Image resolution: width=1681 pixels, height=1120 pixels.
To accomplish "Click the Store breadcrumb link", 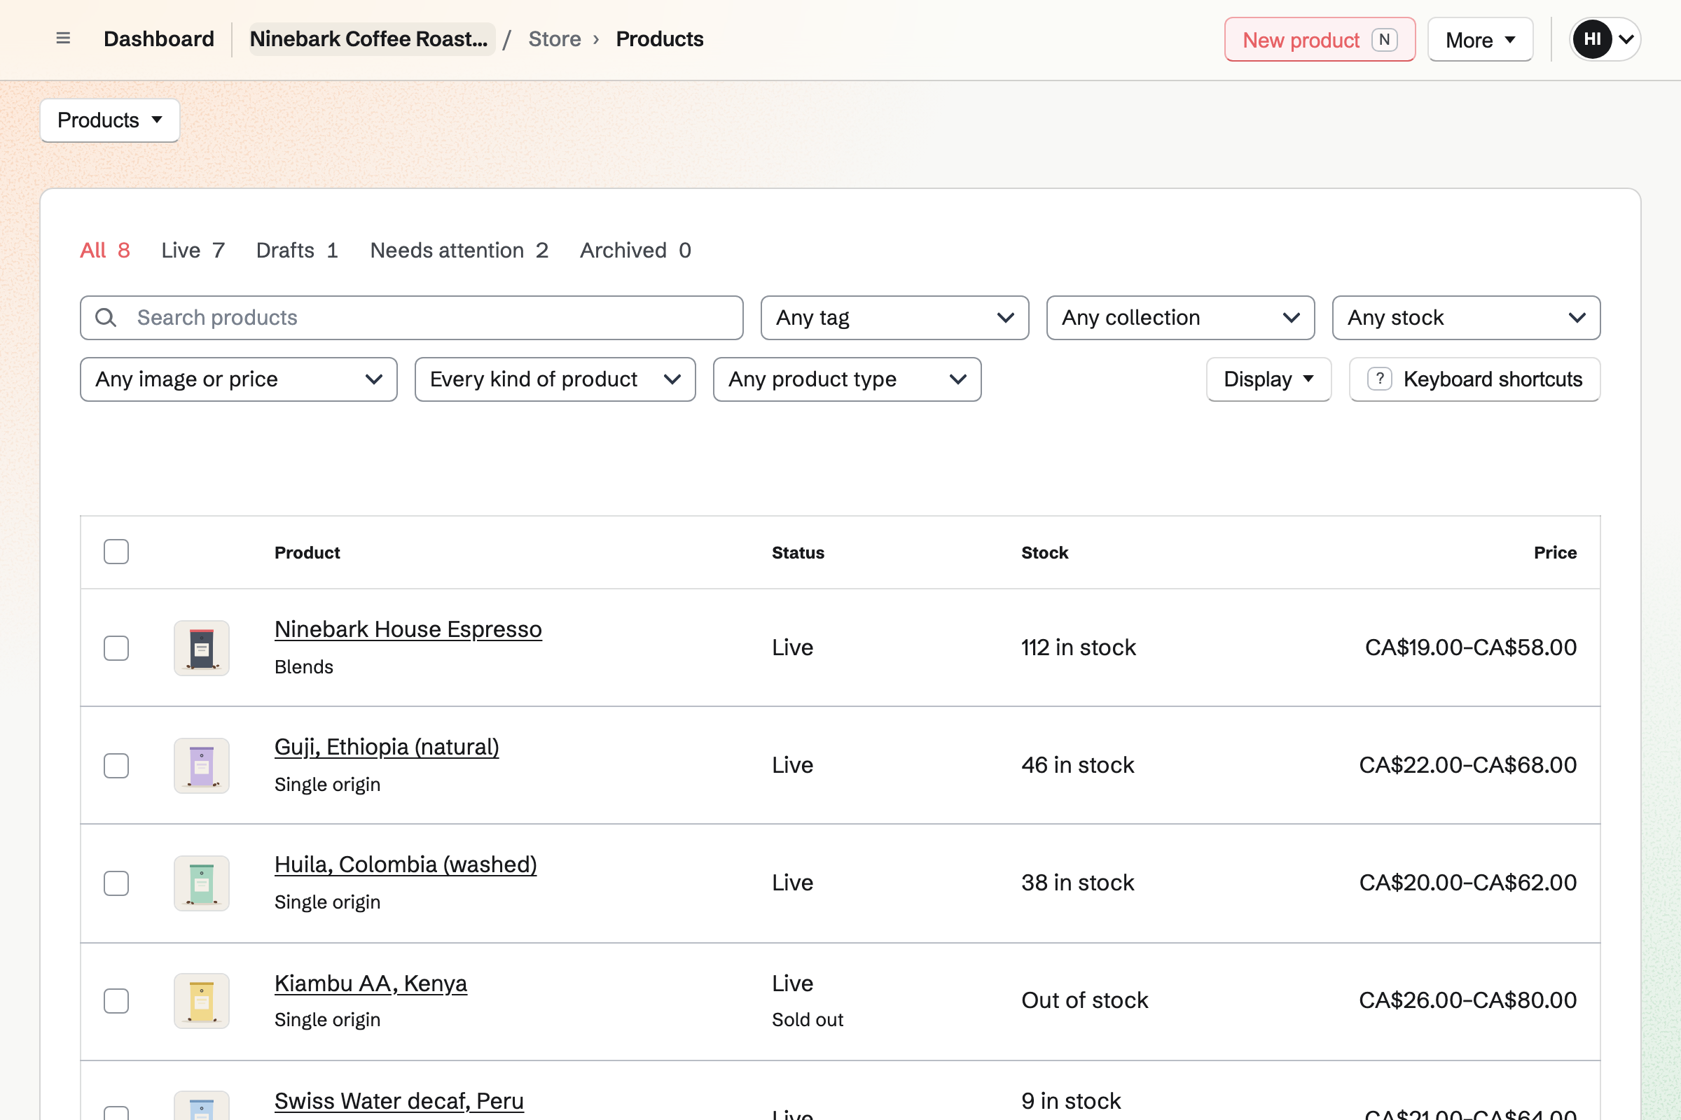I will 555,39.
